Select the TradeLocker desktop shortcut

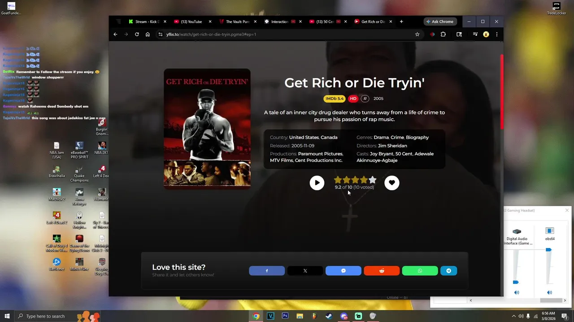(556, 8)
